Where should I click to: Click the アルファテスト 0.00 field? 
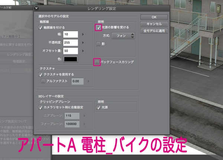[78, 81]
